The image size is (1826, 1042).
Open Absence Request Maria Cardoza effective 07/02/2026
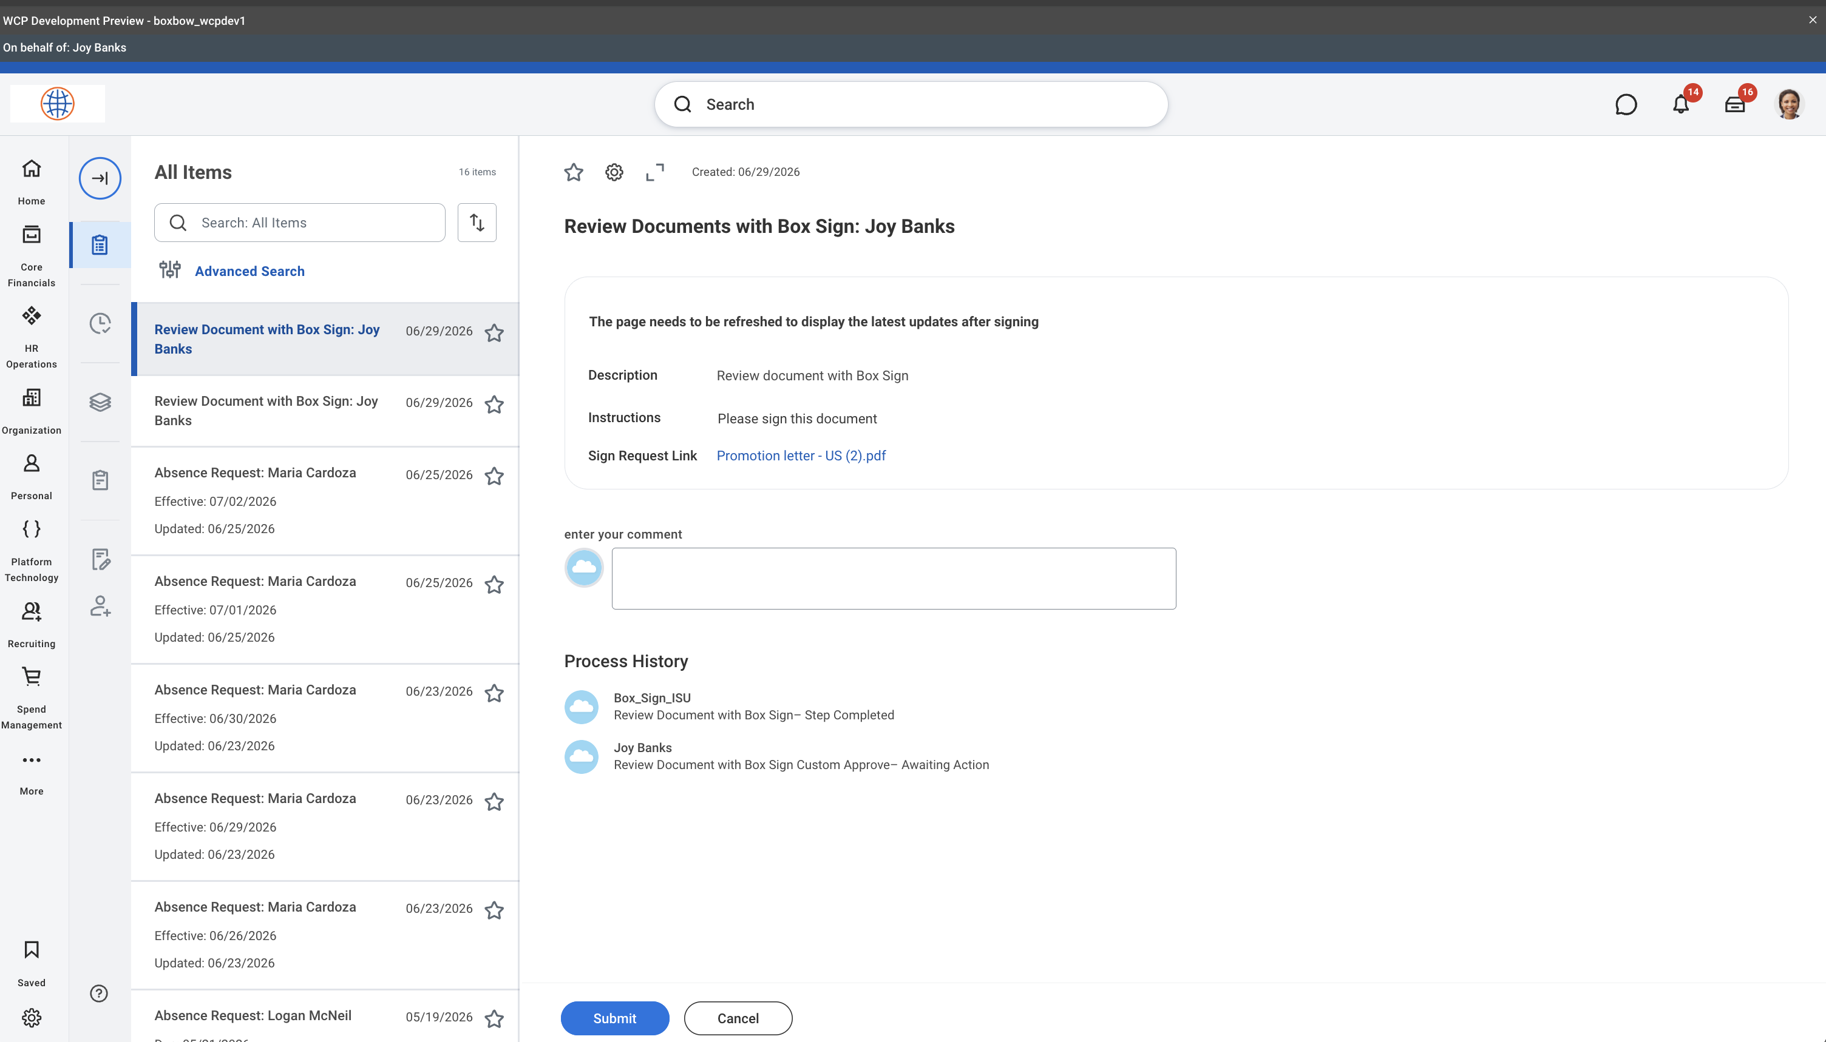pyautogui.click(x=325, y=501)
